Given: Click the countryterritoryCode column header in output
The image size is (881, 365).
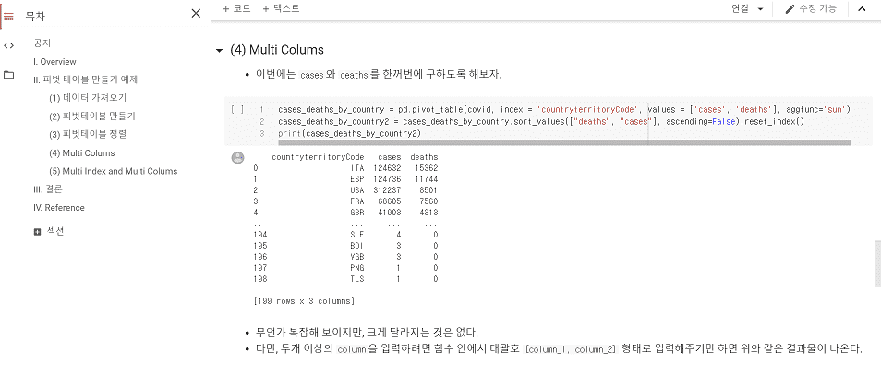Looking at the screenshot, I should [x=318, y=157].
